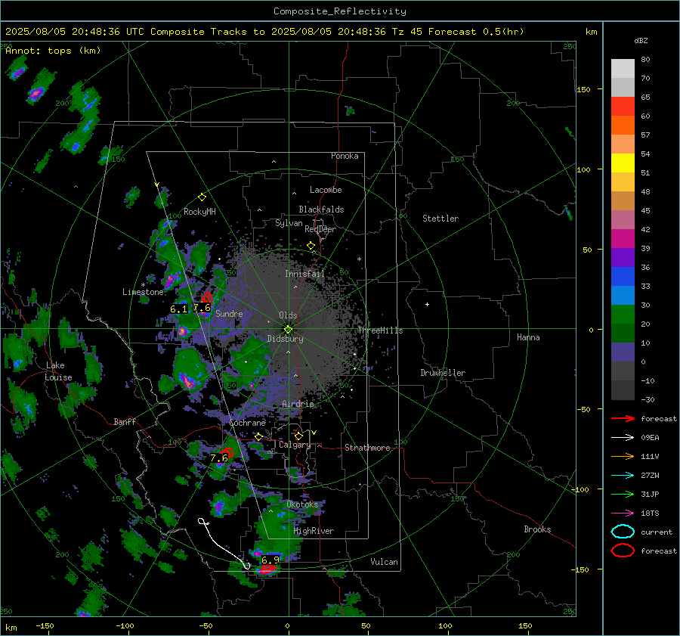
Task: Click the Lake Louise label
Action: (58, 371)
